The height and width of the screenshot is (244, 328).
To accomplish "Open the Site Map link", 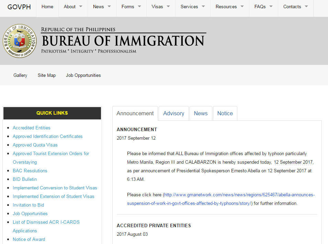I will point(47,75).
